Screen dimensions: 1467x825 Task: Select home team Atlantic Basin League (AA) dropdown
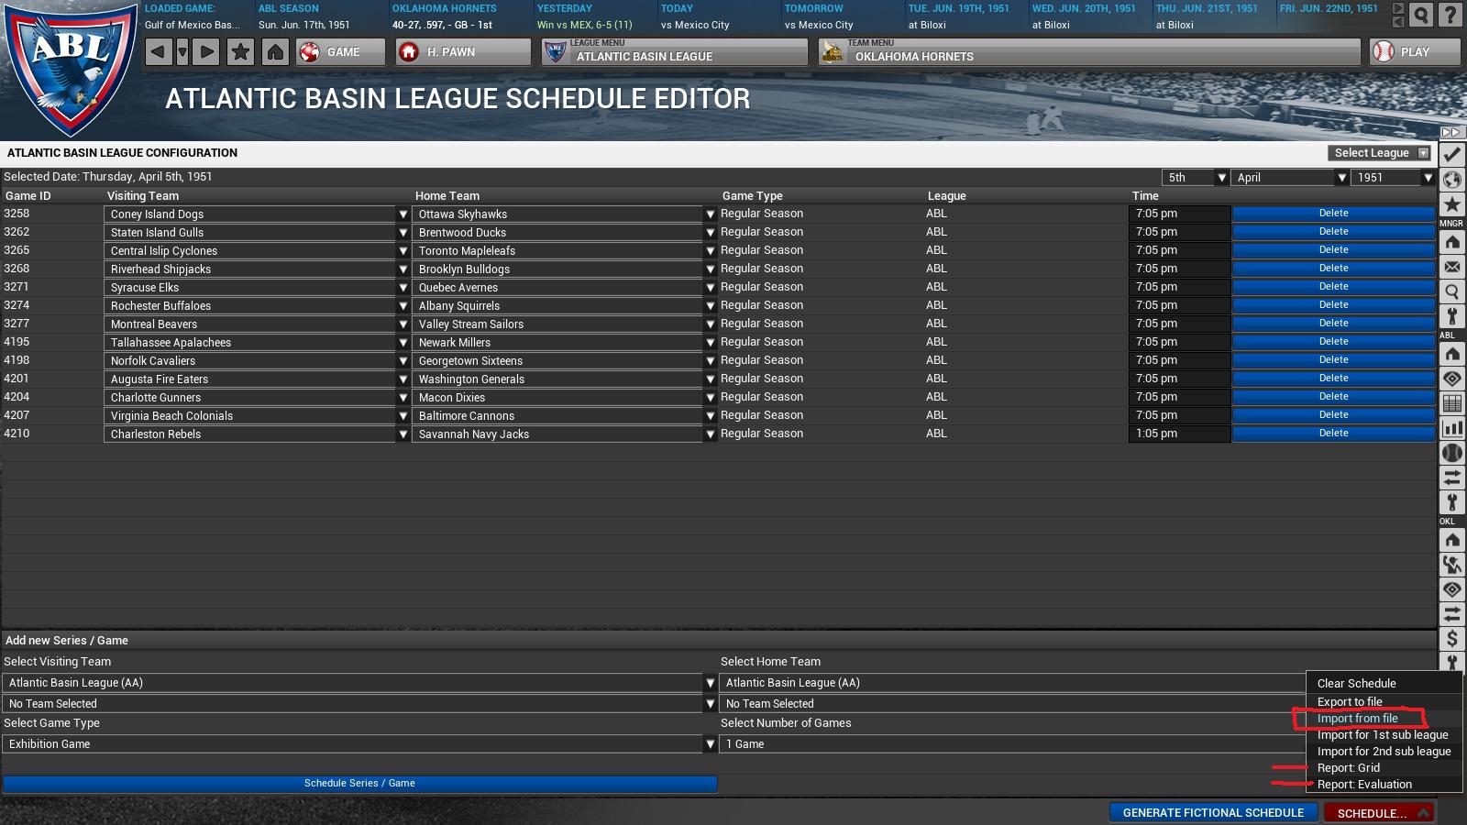point(1012,683)
